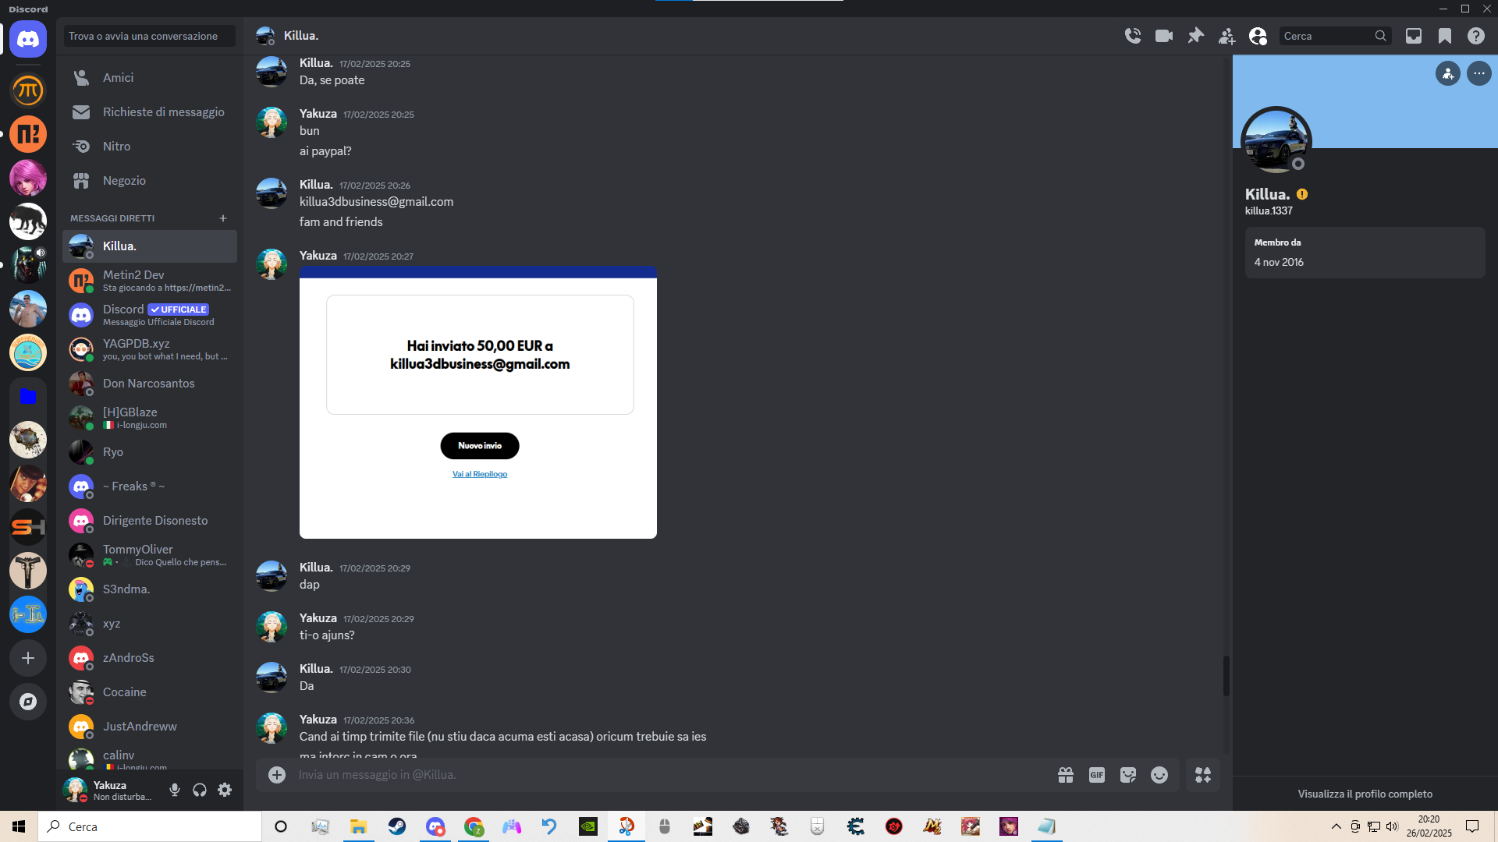Explore discoverable servers compass icon

click(28, 702)
